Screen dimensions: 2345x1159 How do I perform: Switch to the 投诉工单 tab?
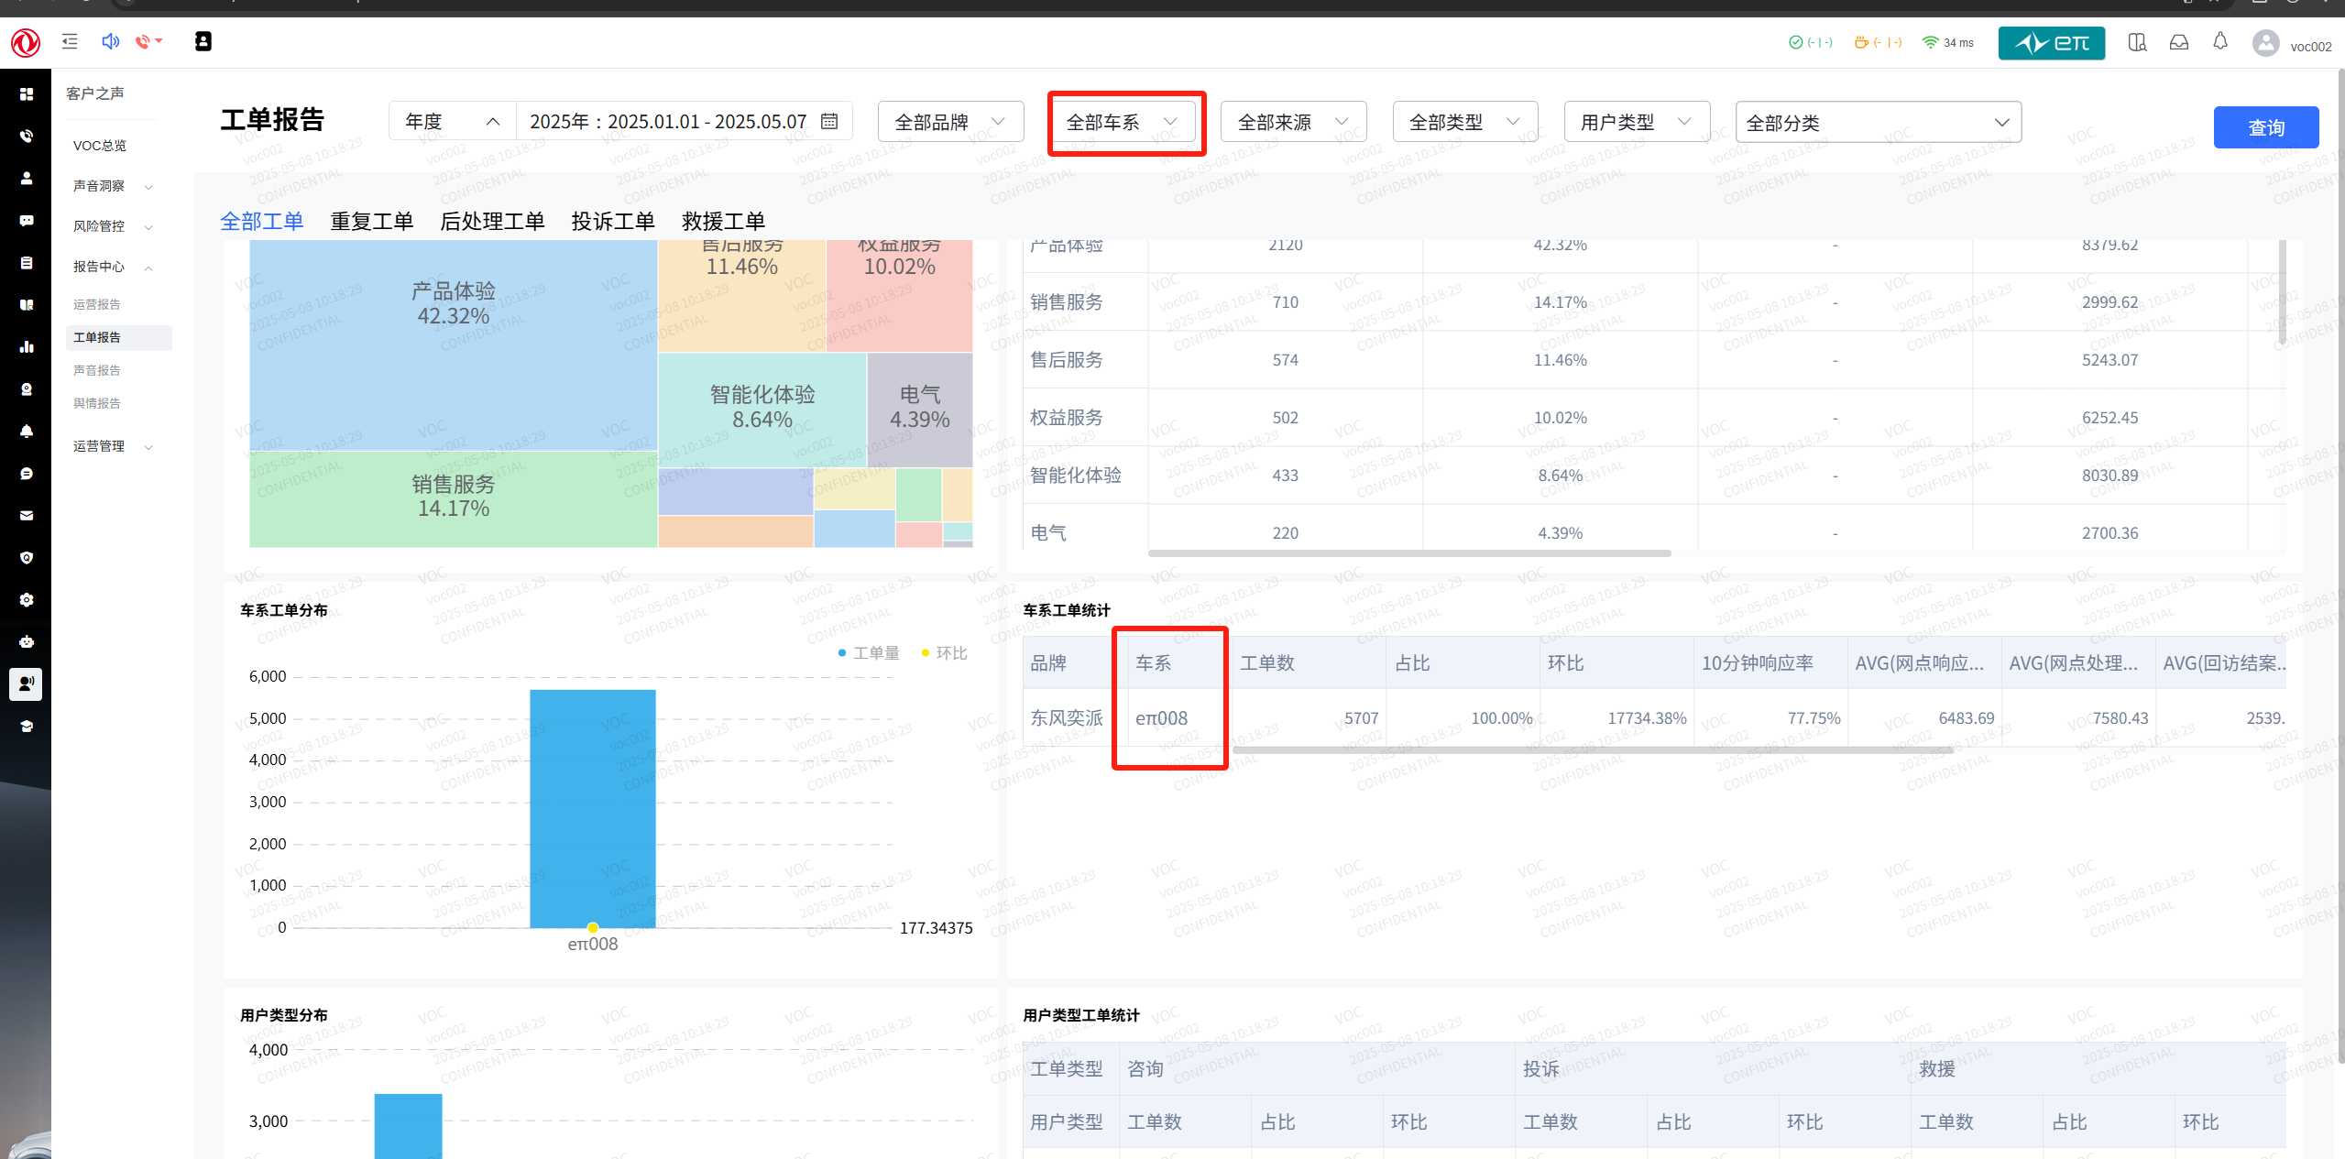click(x=613, y=221)
